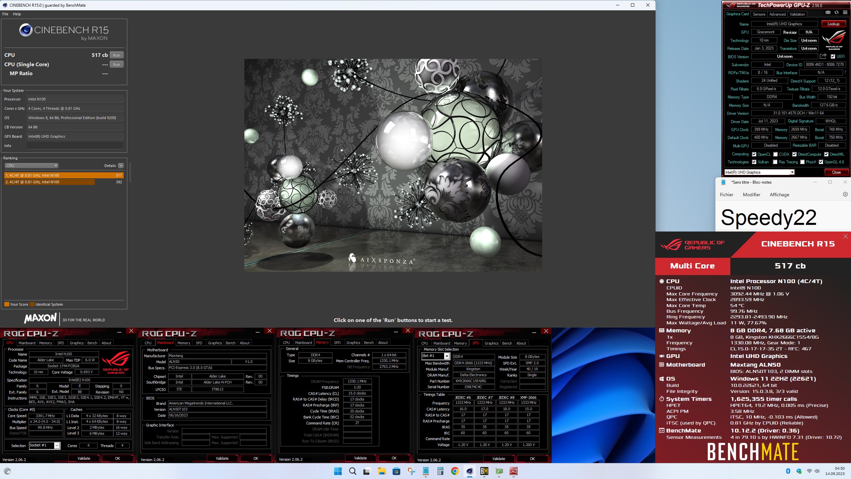Open the Slot #1 memory slot dropdown
Screen dimensions: 851x479
click(x=435, y=356)
